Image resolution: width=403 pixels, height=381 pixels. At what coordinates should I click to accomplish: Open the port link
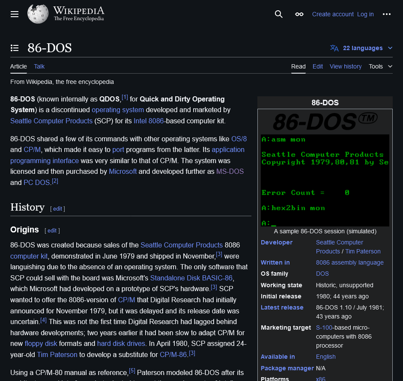(118, 150)
